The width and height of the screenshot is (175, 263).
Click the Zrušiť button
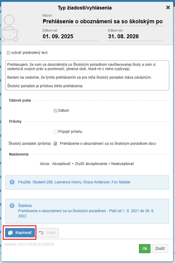point(160,249)
